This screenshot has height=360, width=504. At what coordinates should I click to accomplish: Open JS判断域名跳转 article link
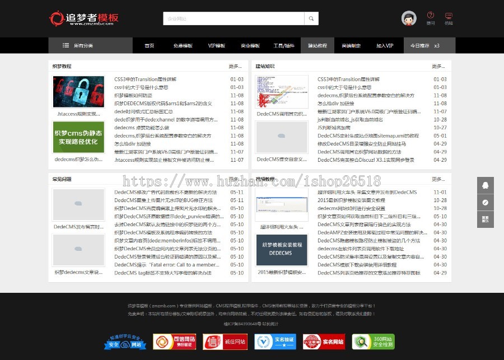[x=334, y=128]
